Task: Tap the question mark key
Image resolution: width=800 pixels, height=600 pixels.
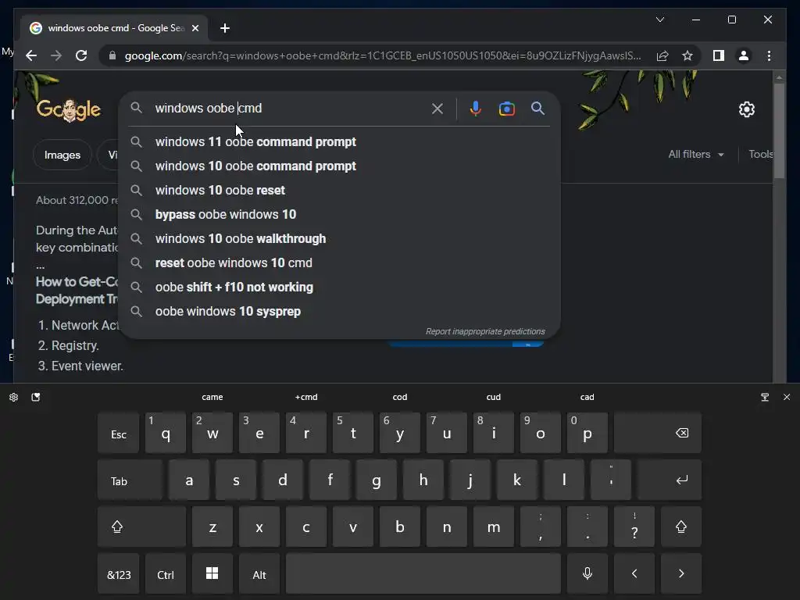Action: pyautogui.click(x=634, y=527)
